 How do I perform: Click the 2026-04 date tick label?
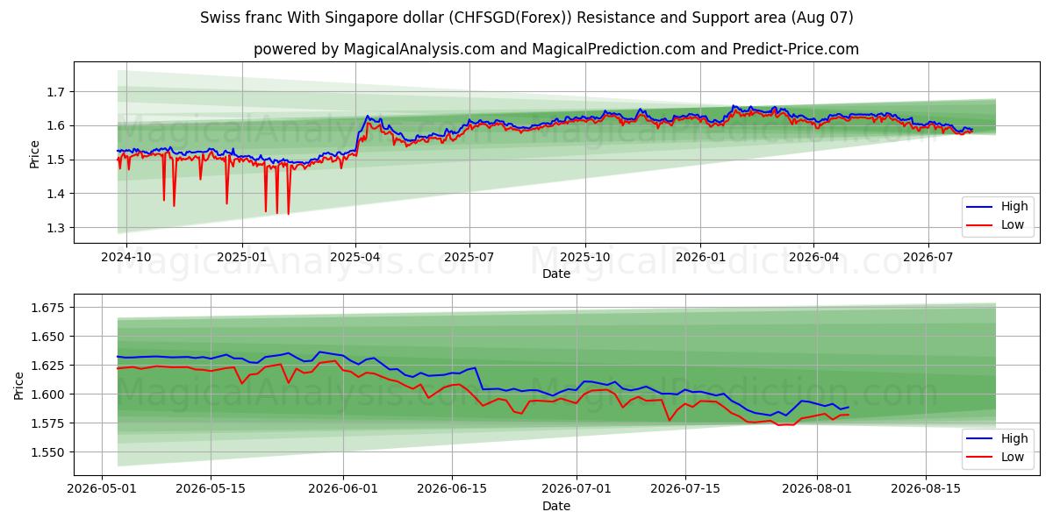click(x=813, y=258)
